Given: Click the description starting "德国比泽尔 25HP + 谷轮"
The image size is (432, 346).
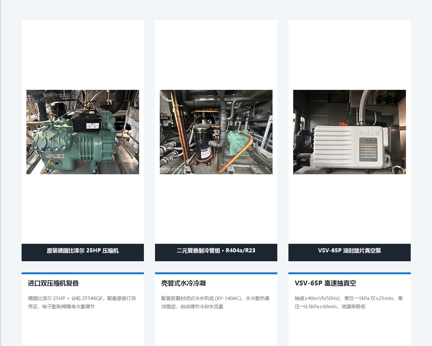Looking at the screenshot, I should click(82, 303).
